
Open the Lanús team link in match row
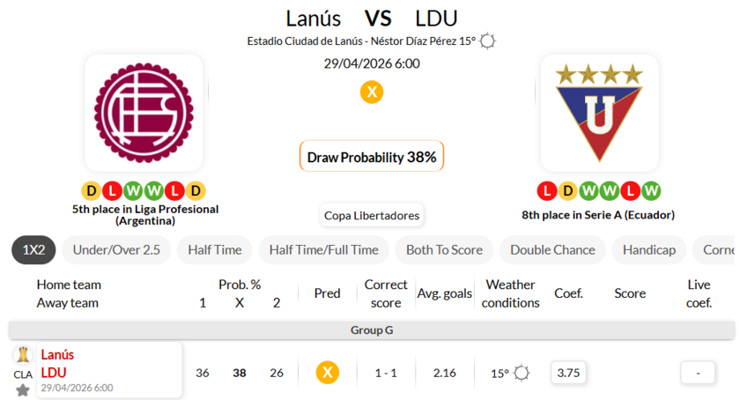coord(57,354)
